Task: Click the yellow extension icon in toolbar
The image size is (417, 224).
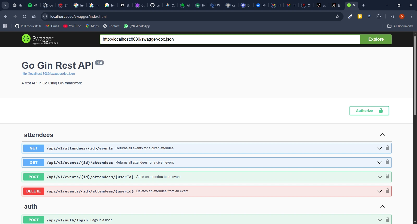Action: click(360, 16)
